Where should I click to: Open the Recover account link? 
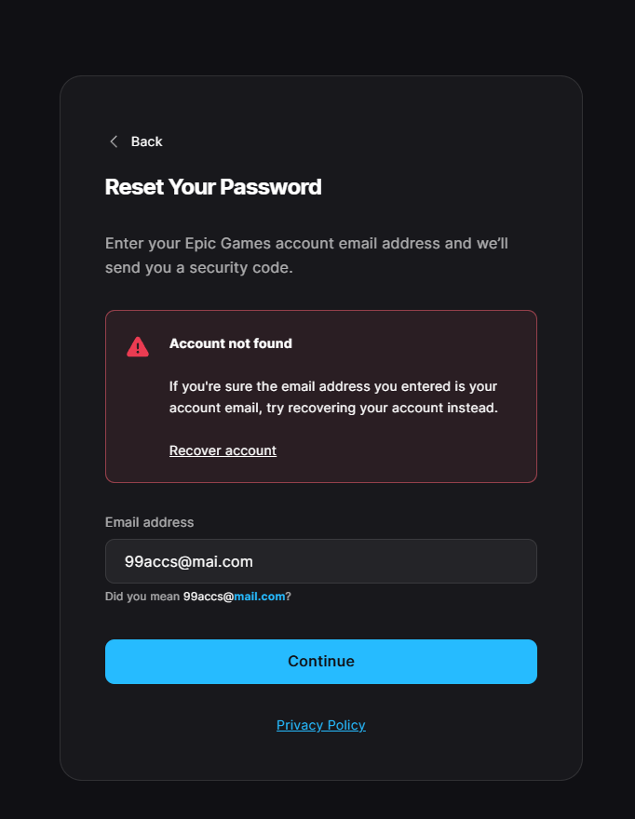pyautogui.click(x=223, y=450)
